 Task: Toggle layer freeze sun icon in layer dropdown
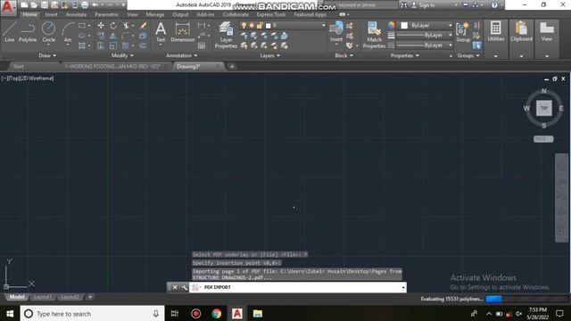click(252, 26)
